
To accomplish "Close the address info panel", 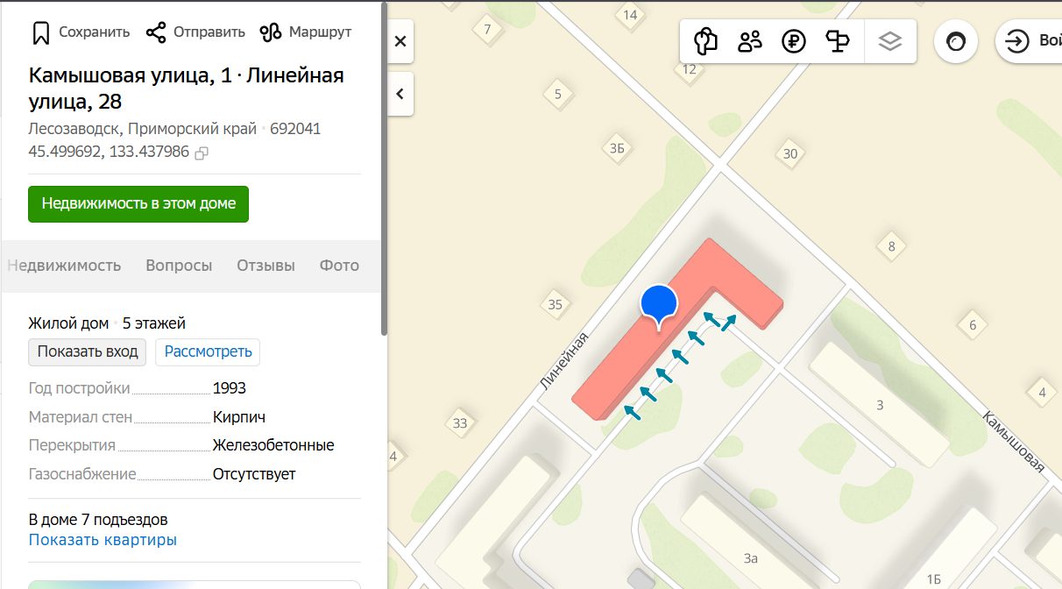I will tap(400, 41).
